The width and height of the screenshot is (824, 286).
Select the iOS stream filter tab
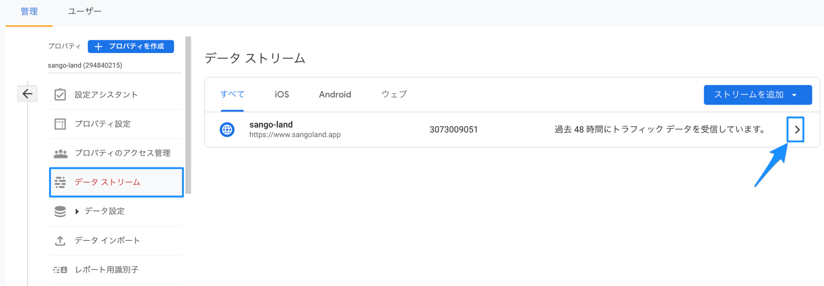click(281, 94)
